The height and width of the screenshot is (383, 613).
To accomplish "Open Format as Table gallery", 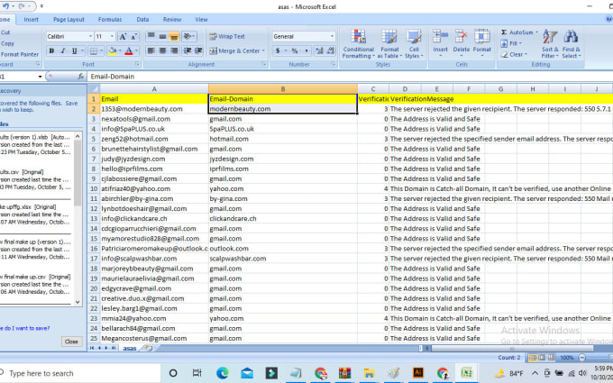I will (x=389, y=44).
